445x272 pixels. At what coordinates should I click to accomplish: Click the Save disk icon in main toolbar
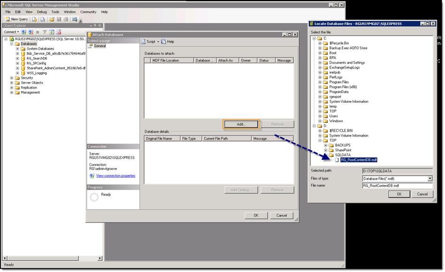click(59, 19)
